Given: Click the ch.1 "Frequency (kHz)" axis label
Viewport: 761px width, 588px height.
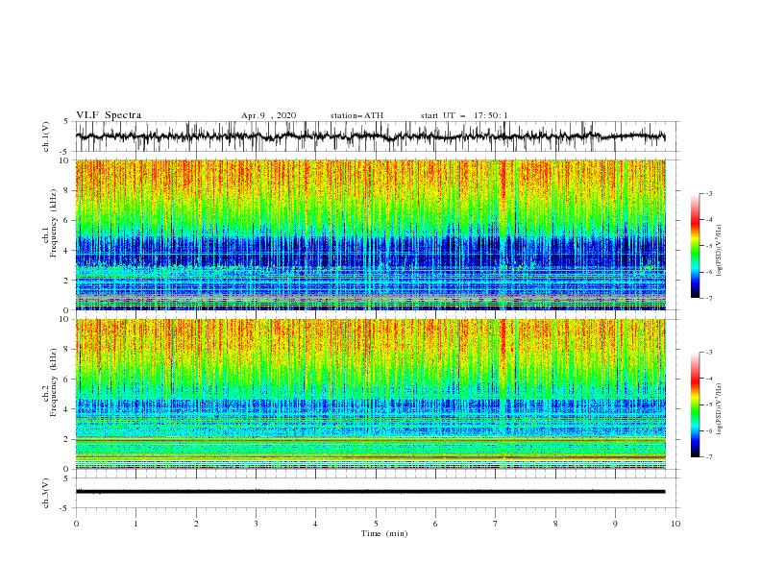Looking at the screenshot, I should 54,224.
